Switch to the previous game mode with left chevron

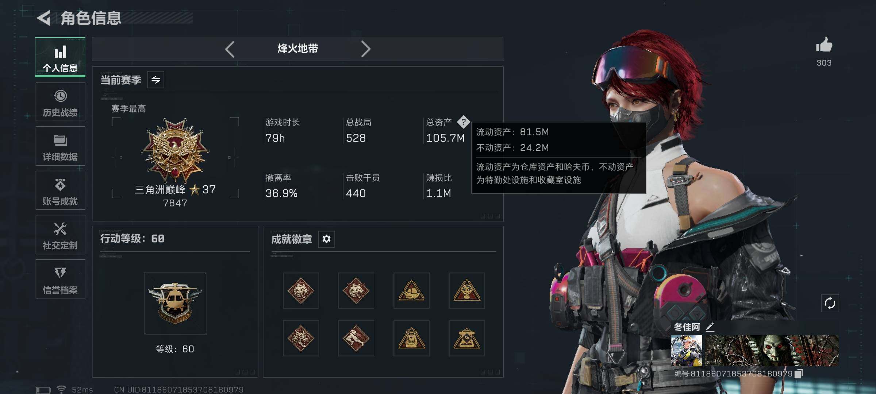pyautogui.click(x=230, y=49)
